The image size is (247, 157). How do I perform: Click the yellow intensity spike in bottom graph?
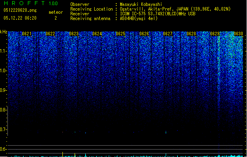(x=63, y=154)
